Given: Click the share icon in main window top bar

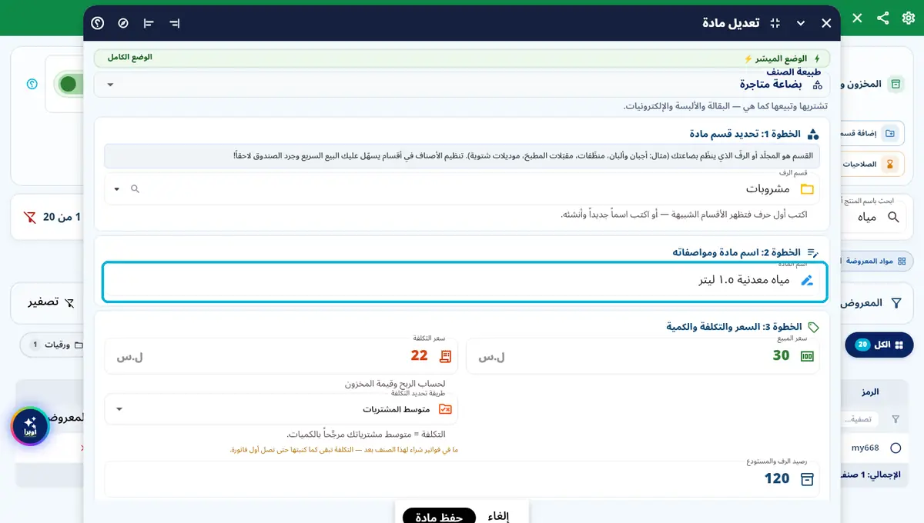Looking at the screenshot, I should point(882,18).
